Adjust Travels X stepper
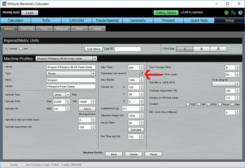The width and height of the screenshot is (245, 168). (142, 87)
